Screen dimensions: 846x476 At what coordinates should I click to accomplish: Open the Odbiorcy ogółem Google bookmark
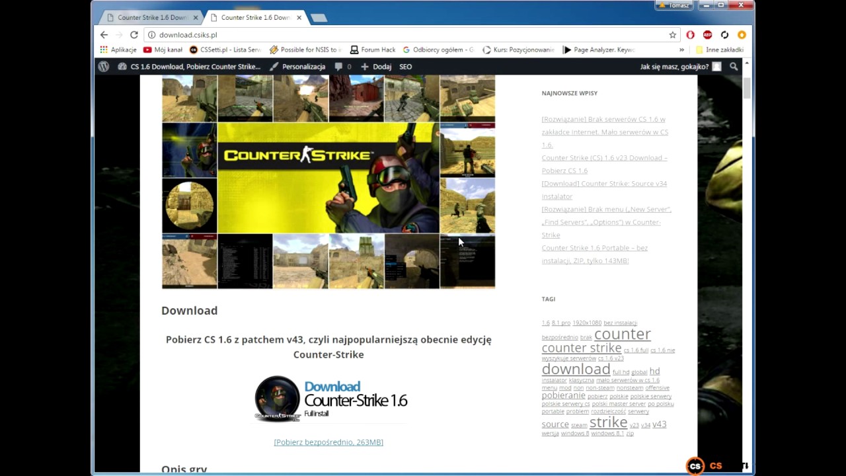click(x=438, y=50)
